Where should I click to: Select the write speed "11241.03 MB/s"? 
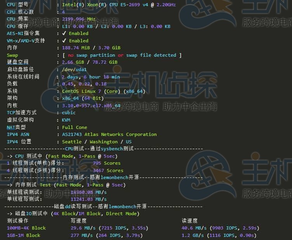point(89,199)
